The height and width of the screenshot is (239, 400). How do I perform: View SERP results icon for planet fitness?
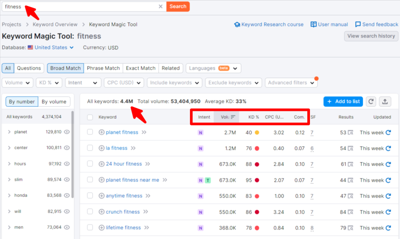tap(351, 133)
